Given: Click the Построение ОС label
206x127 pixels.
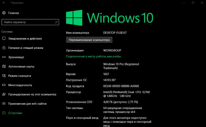Looking at the screenshot, I should (x=76, y=80).
